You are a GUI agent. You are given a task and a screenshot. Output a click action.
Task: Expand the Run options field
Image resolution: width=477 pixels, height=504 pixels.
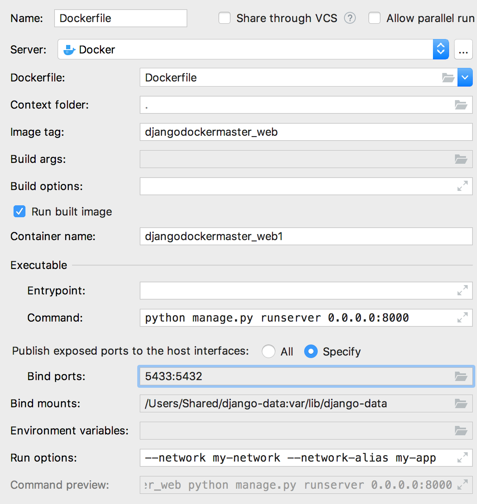coord(463,458)
